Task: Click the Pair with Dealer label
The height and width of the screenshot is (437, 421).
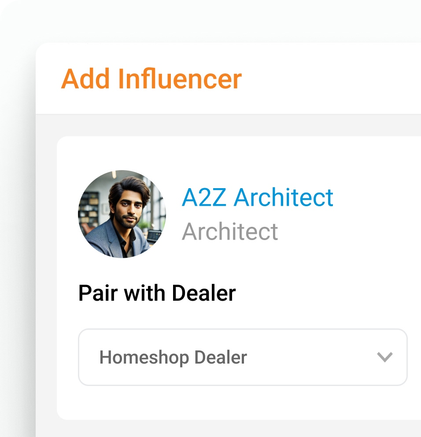Action: (157, 293)
